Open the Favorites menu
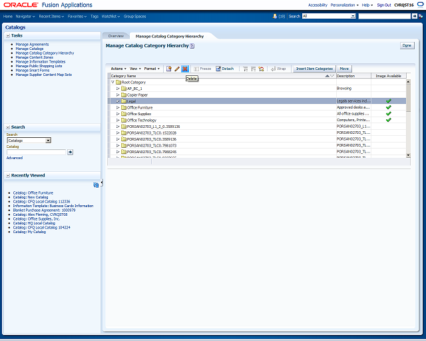 [x=77, y=16]
